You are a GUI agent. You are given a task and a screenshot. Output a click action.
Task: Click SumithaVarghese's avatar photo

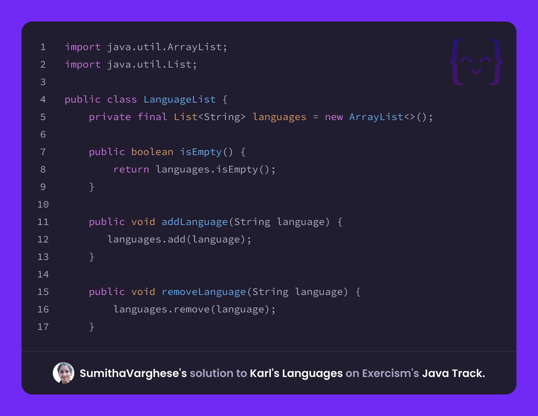pos(64,373)
